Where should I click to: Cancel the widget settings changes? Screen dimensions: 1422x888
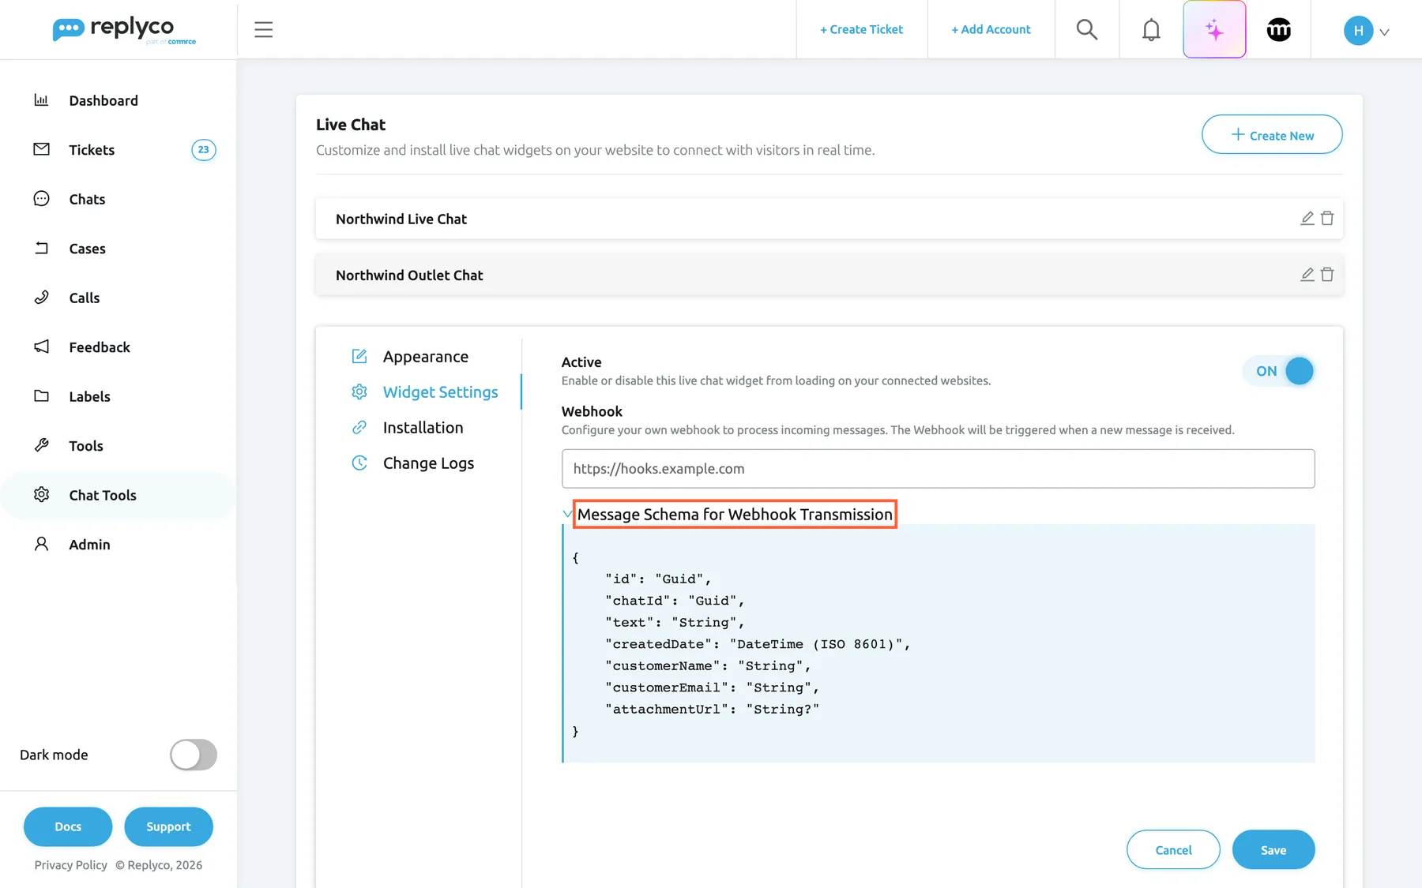click(1173, 850)
